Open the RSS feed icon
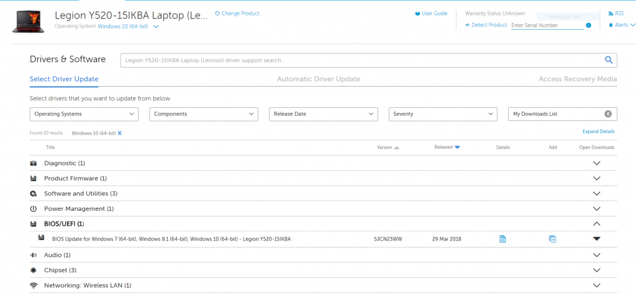Screen dimensions: 636x294 [611, 14]
